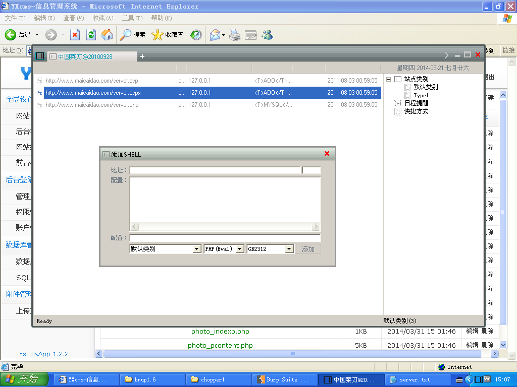The image size is (517, 387).
Task: Open the IE Search magnifier button
Action: tap(133, 35)
